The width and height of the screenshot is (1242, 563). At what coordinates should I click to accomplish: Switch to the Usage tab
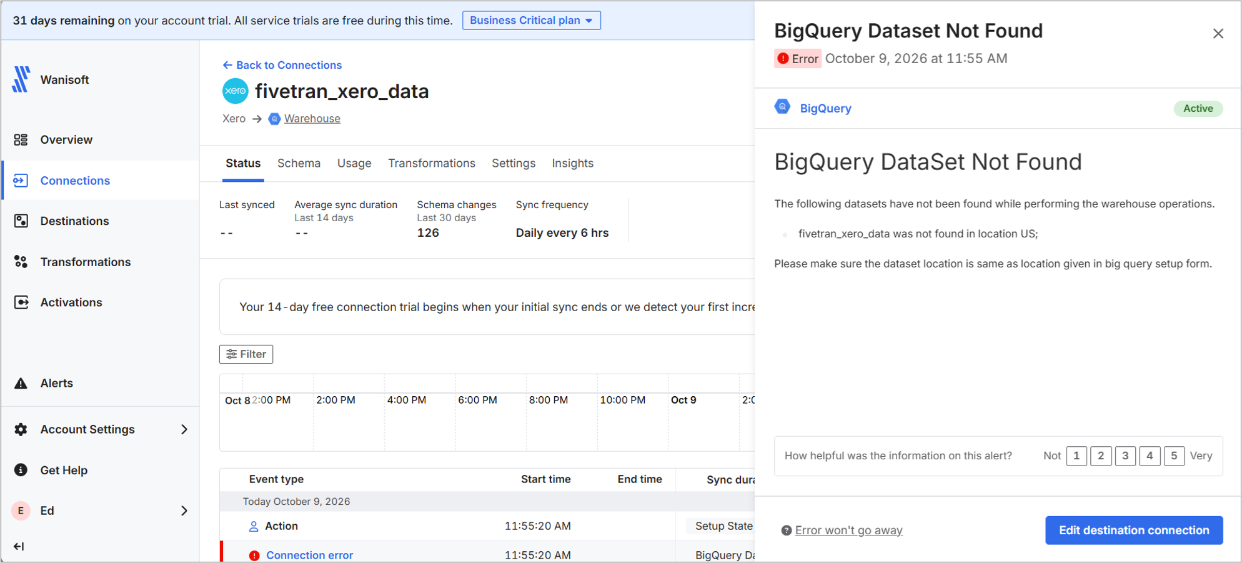(354, 163)
